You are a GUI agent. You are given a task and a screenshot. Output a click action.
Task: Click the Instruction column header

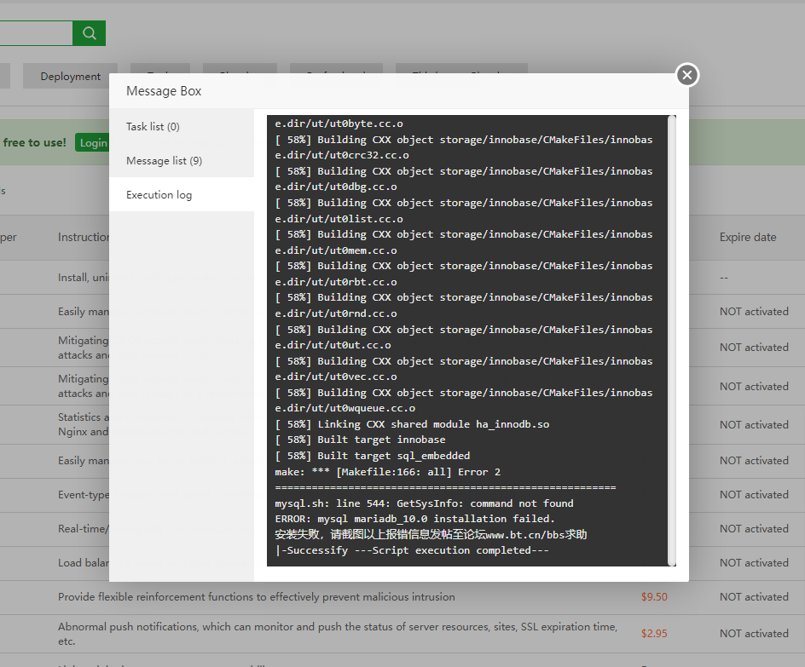point(84,237)
